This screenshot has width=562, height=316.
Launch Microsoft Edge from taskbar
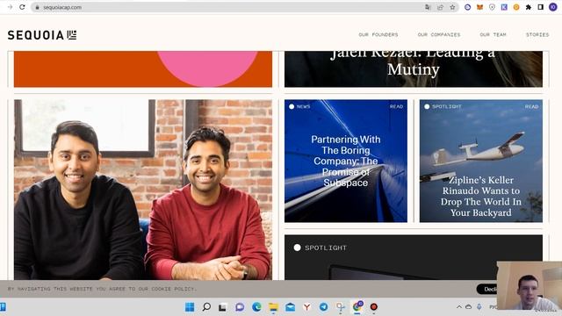coord(256,307)
